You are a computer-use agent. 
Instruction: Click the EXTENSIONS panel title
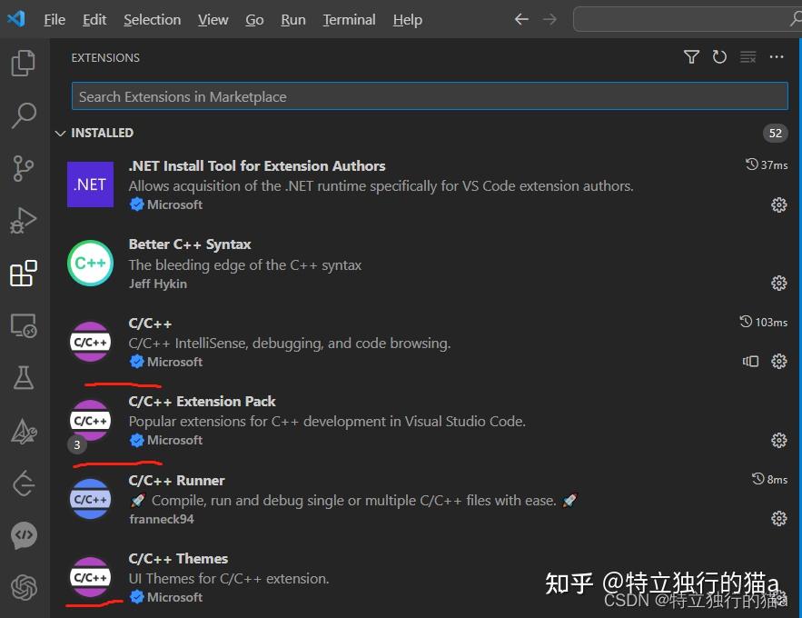105,57
